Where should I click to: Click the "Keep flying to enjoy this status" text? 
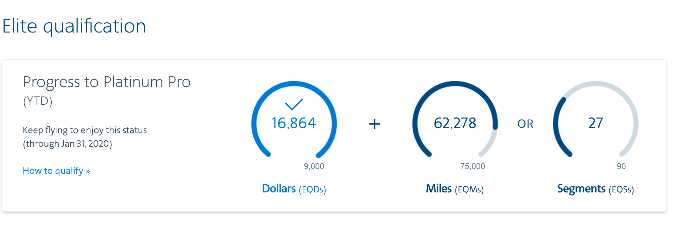point(85,130)
